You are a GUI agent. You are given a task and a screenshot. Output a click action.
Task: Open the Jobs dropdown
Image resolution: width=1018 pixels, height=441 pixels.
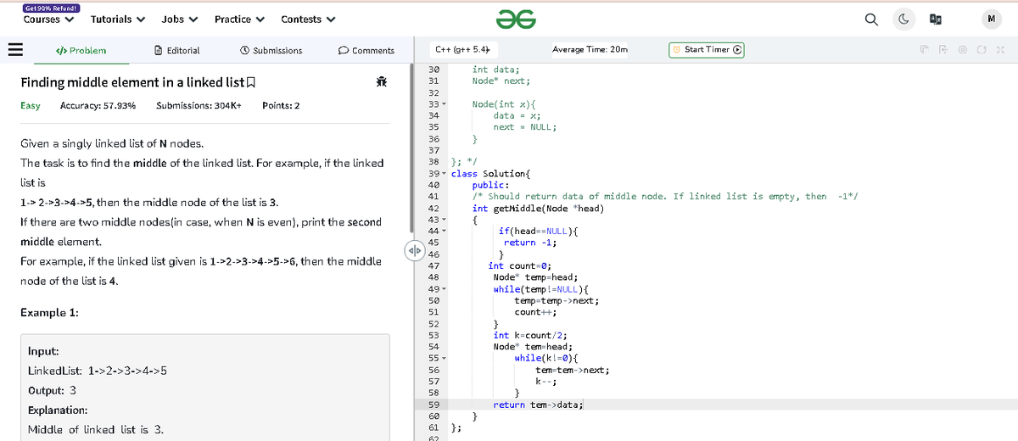point(180,19)
